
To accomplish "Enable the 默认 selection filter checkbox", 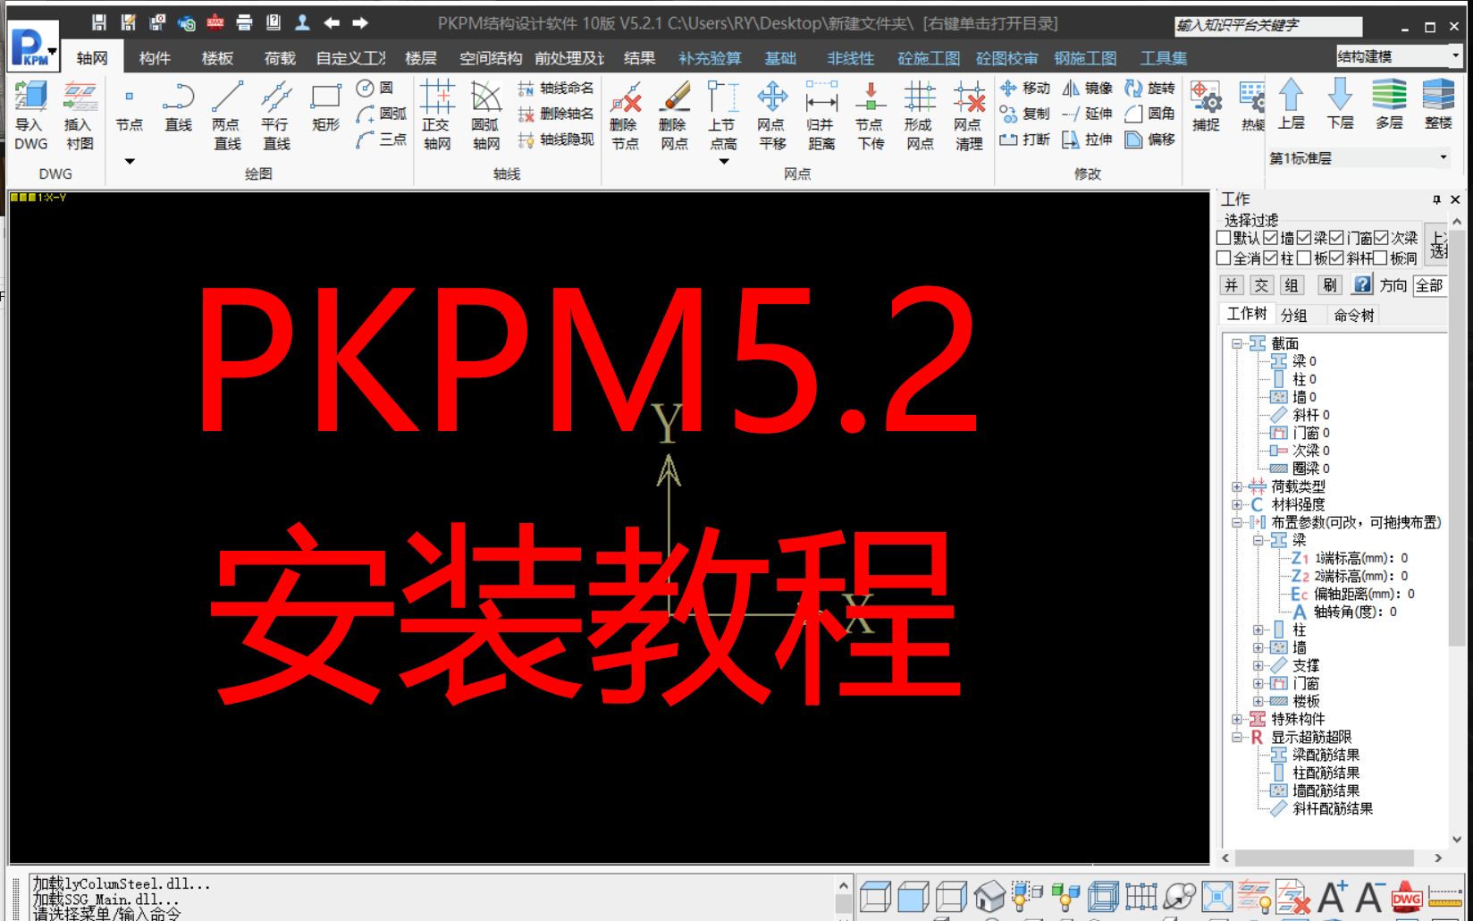I will 1224,238.
